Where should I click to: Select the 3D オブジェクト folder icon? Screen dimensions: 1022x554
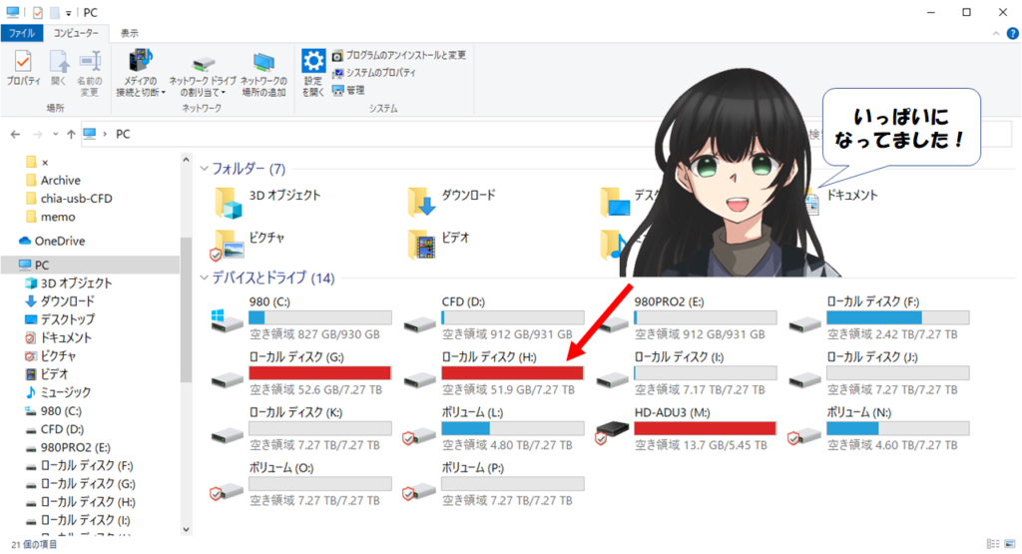[229, 202]
